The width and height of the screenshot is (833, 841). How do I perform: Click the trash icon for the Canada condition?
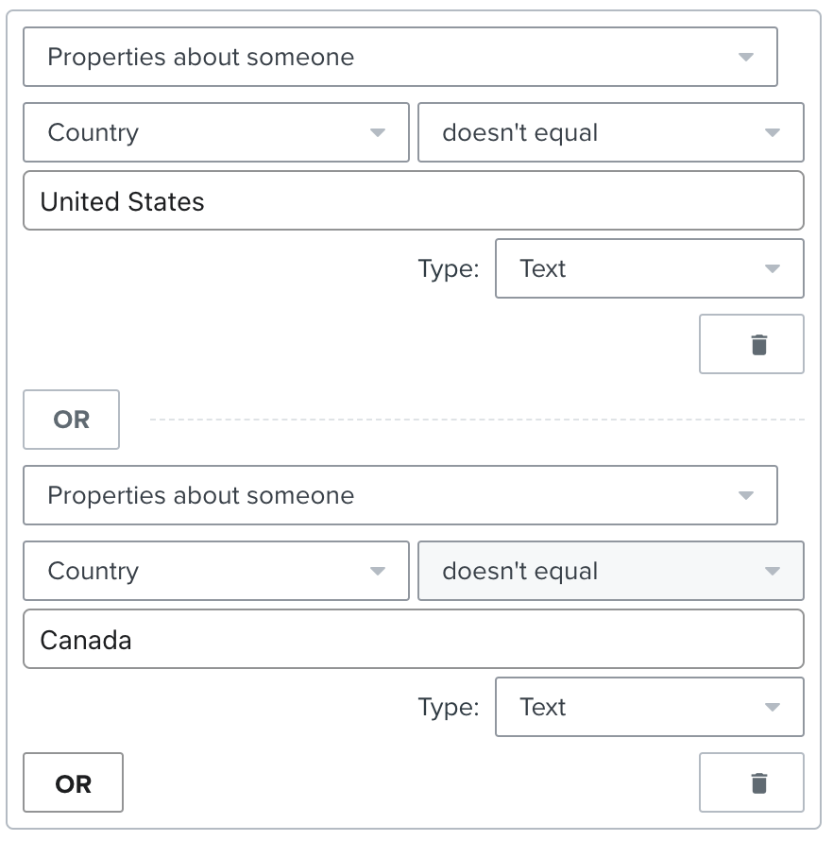coord(751,782)
